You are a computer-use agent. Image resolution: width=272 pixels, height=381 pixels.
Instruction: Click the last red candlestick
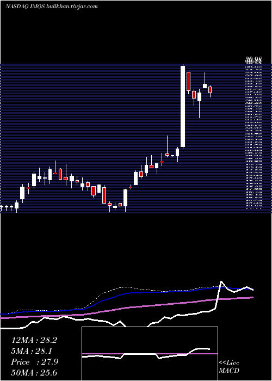210,90
